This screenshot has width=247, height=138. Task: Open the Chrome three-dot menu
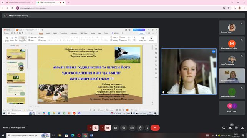[244, 8]
